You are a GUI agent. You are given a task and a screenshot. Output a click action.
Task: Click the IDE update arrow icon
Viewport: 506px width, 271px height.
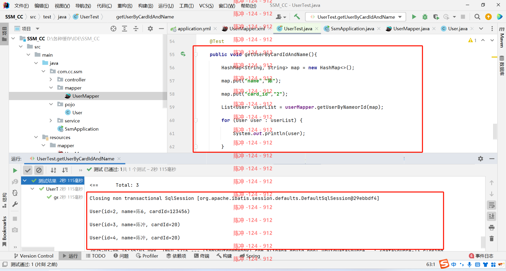488,17
